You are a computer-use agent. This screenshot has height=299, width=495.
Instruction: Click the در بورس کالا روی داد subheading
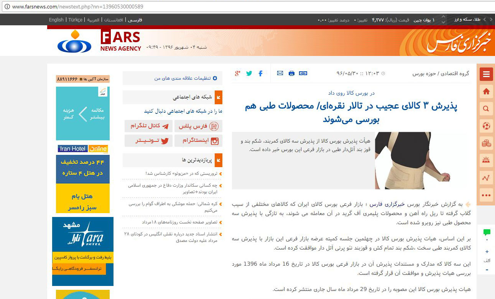351,93
